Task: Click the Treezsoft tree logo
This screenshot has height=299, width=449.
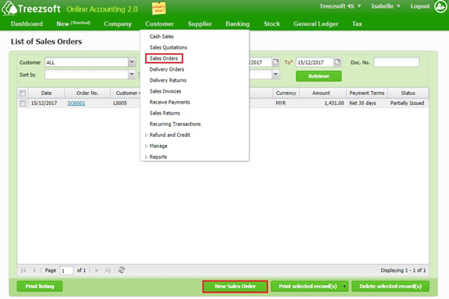Action: click(9, 8)
